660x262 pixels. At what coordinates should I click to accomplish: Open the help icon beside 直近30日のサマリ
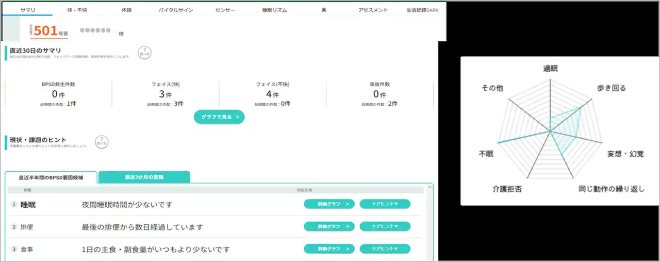pyautogui.click(x=144, y=53)
